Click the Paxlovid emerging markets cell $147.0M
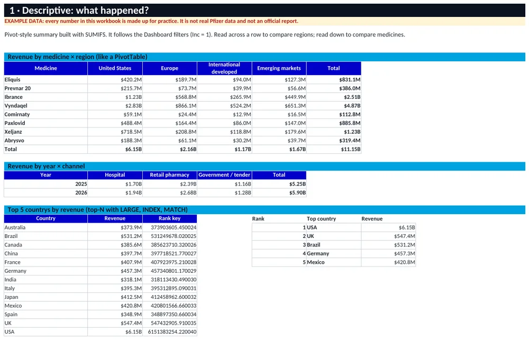529x340 pixels. (x=279, y=123)
